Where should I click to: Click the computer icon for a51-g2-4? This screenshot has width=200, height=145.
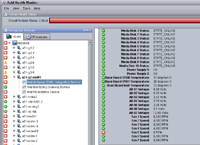(19, 53)
